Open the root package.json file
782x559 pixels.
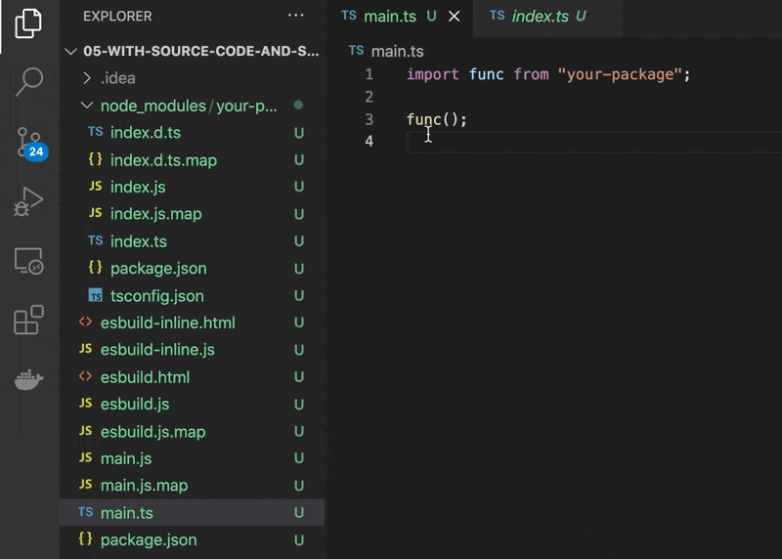click(192, 539)
